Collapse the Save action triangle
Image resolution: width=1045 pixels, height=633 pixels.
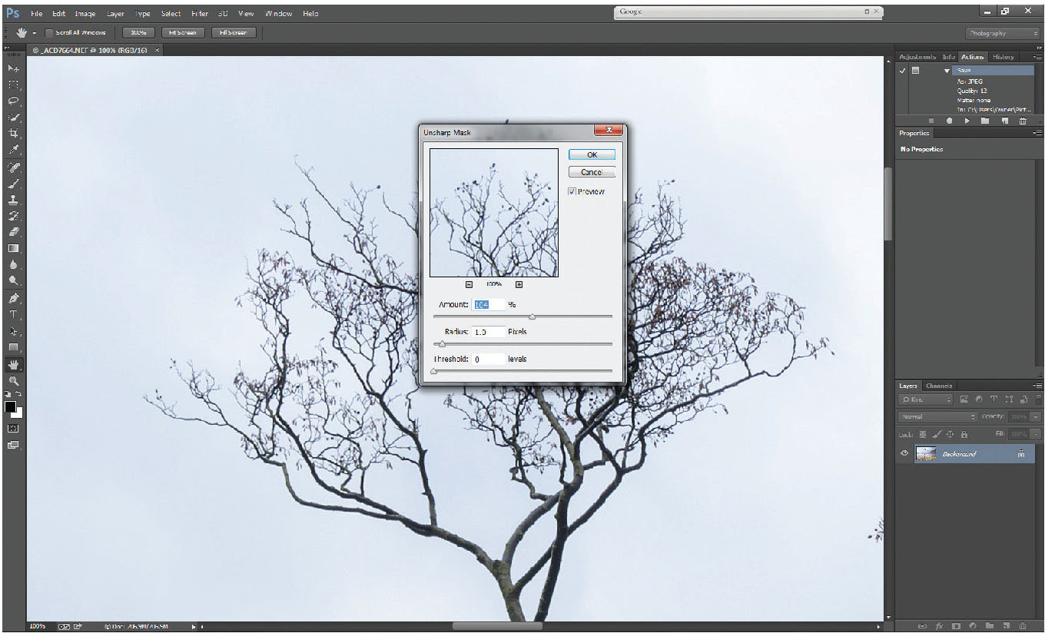click(947, 70)
